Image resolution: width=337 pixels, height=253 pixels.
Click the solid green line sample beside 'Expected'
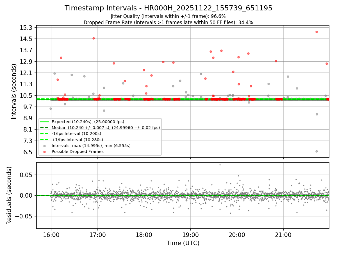44,122
